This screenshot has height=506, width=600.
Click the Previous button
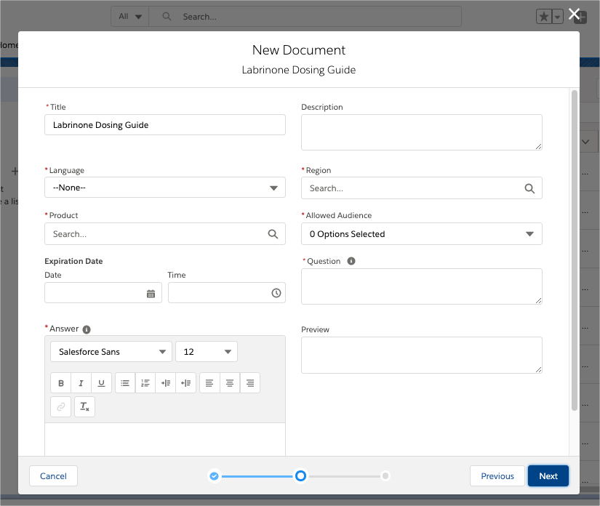[497, 476]
